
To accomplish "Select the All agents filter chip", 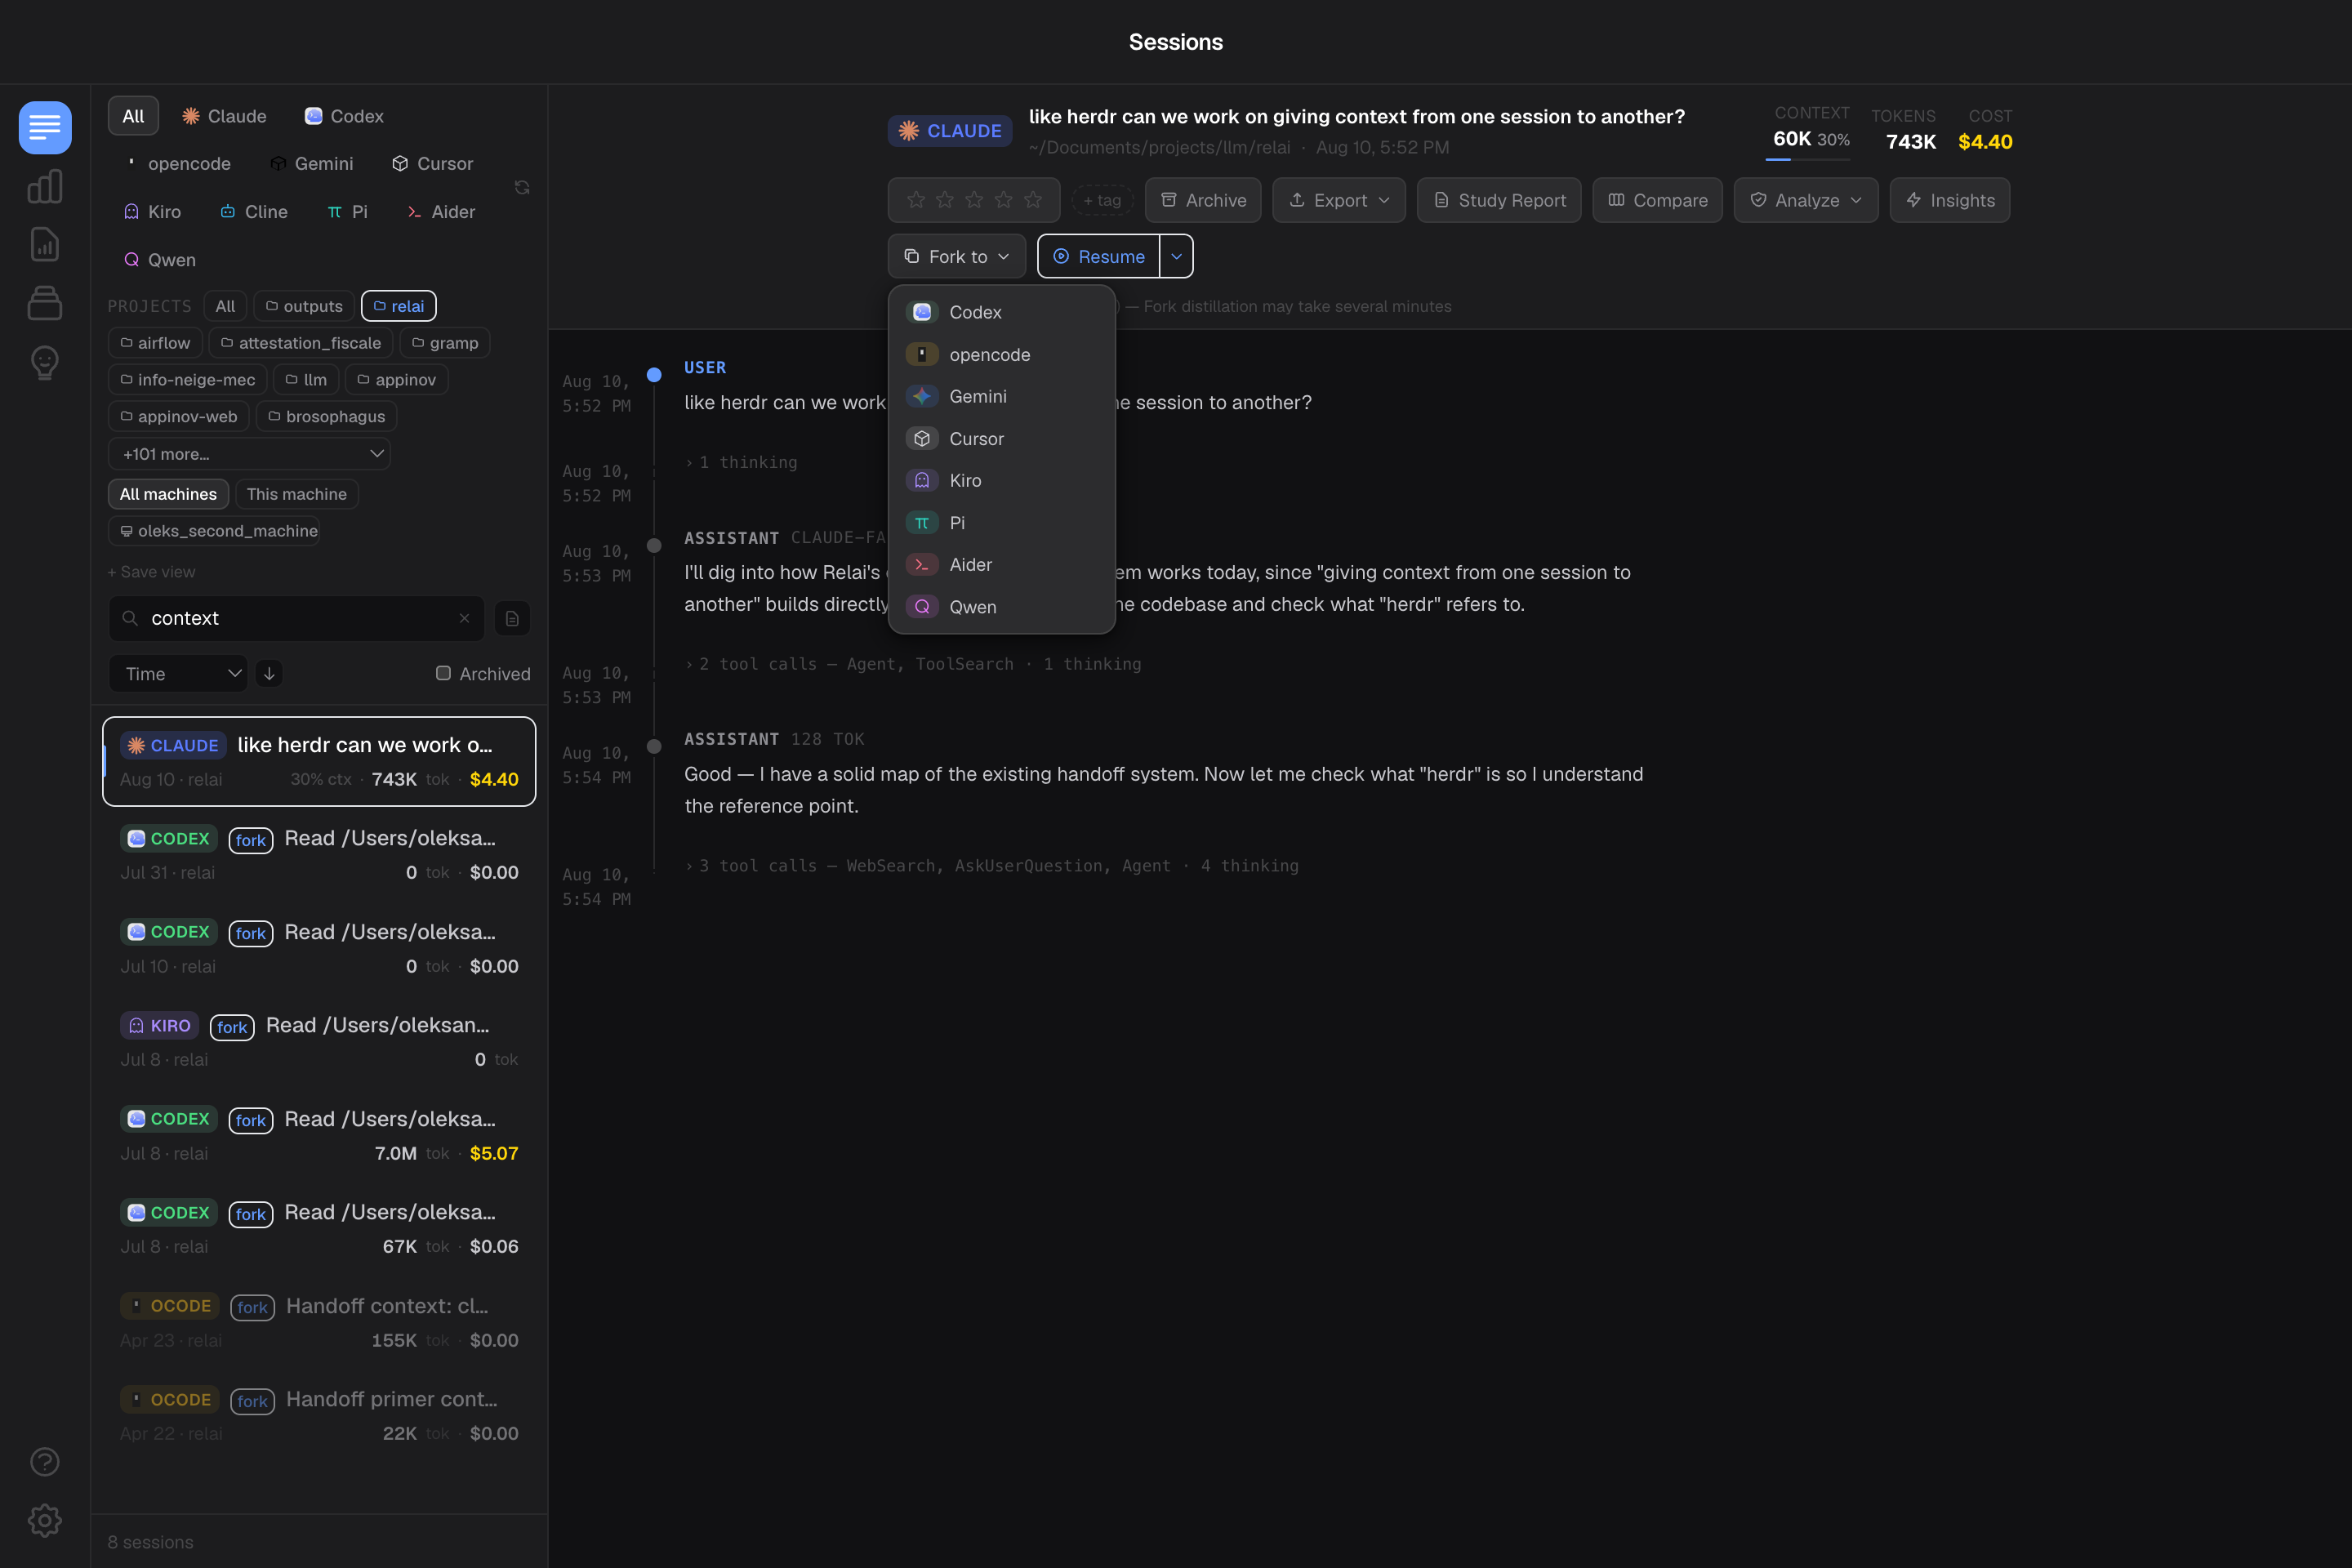I will pyautogui.click(x=133, y=116).
